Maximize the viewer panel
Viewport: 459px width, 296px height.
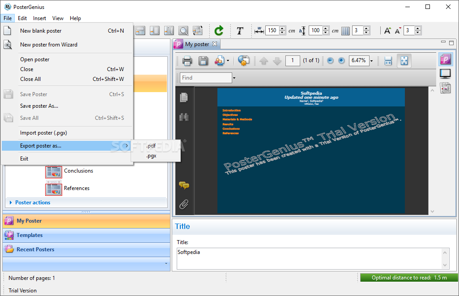click(x=451, y=43)
